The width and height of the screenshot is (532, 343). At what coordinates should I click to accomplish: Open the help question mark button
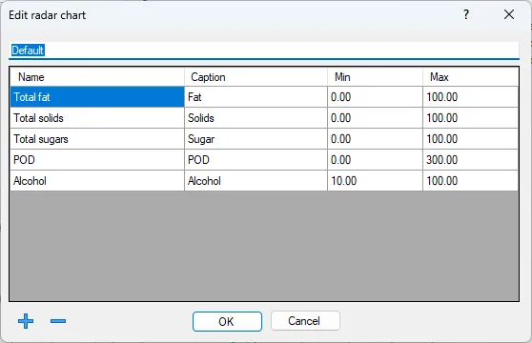coord(466,14)
